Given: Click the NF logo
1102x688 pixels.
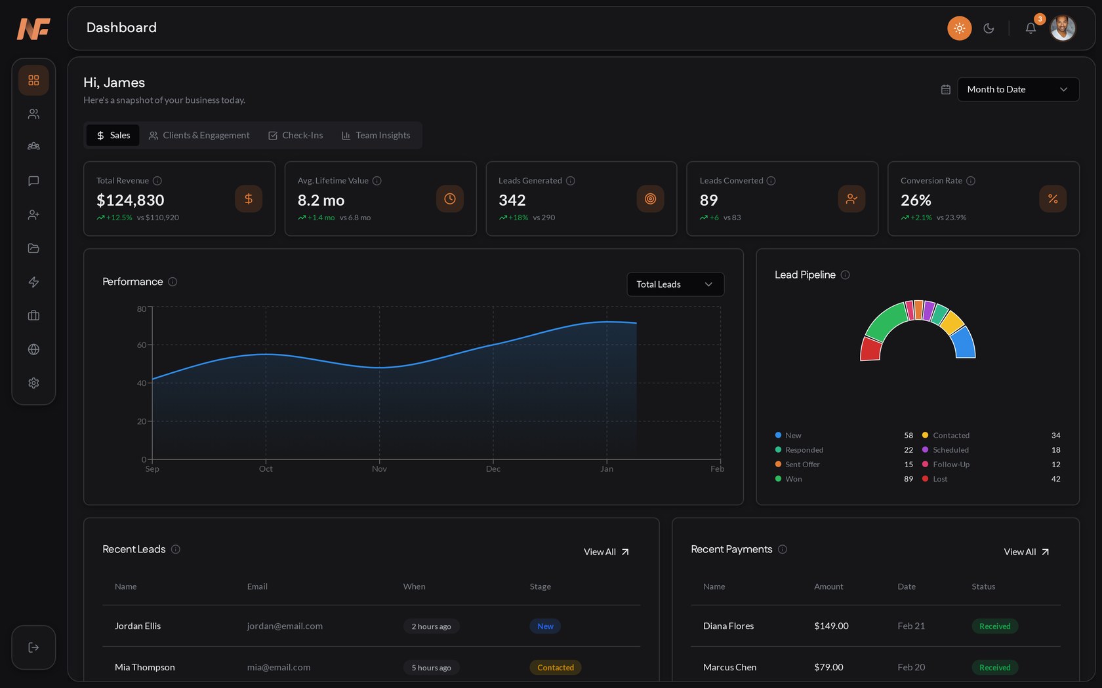Looking at the screenshot, I should 33,28.
